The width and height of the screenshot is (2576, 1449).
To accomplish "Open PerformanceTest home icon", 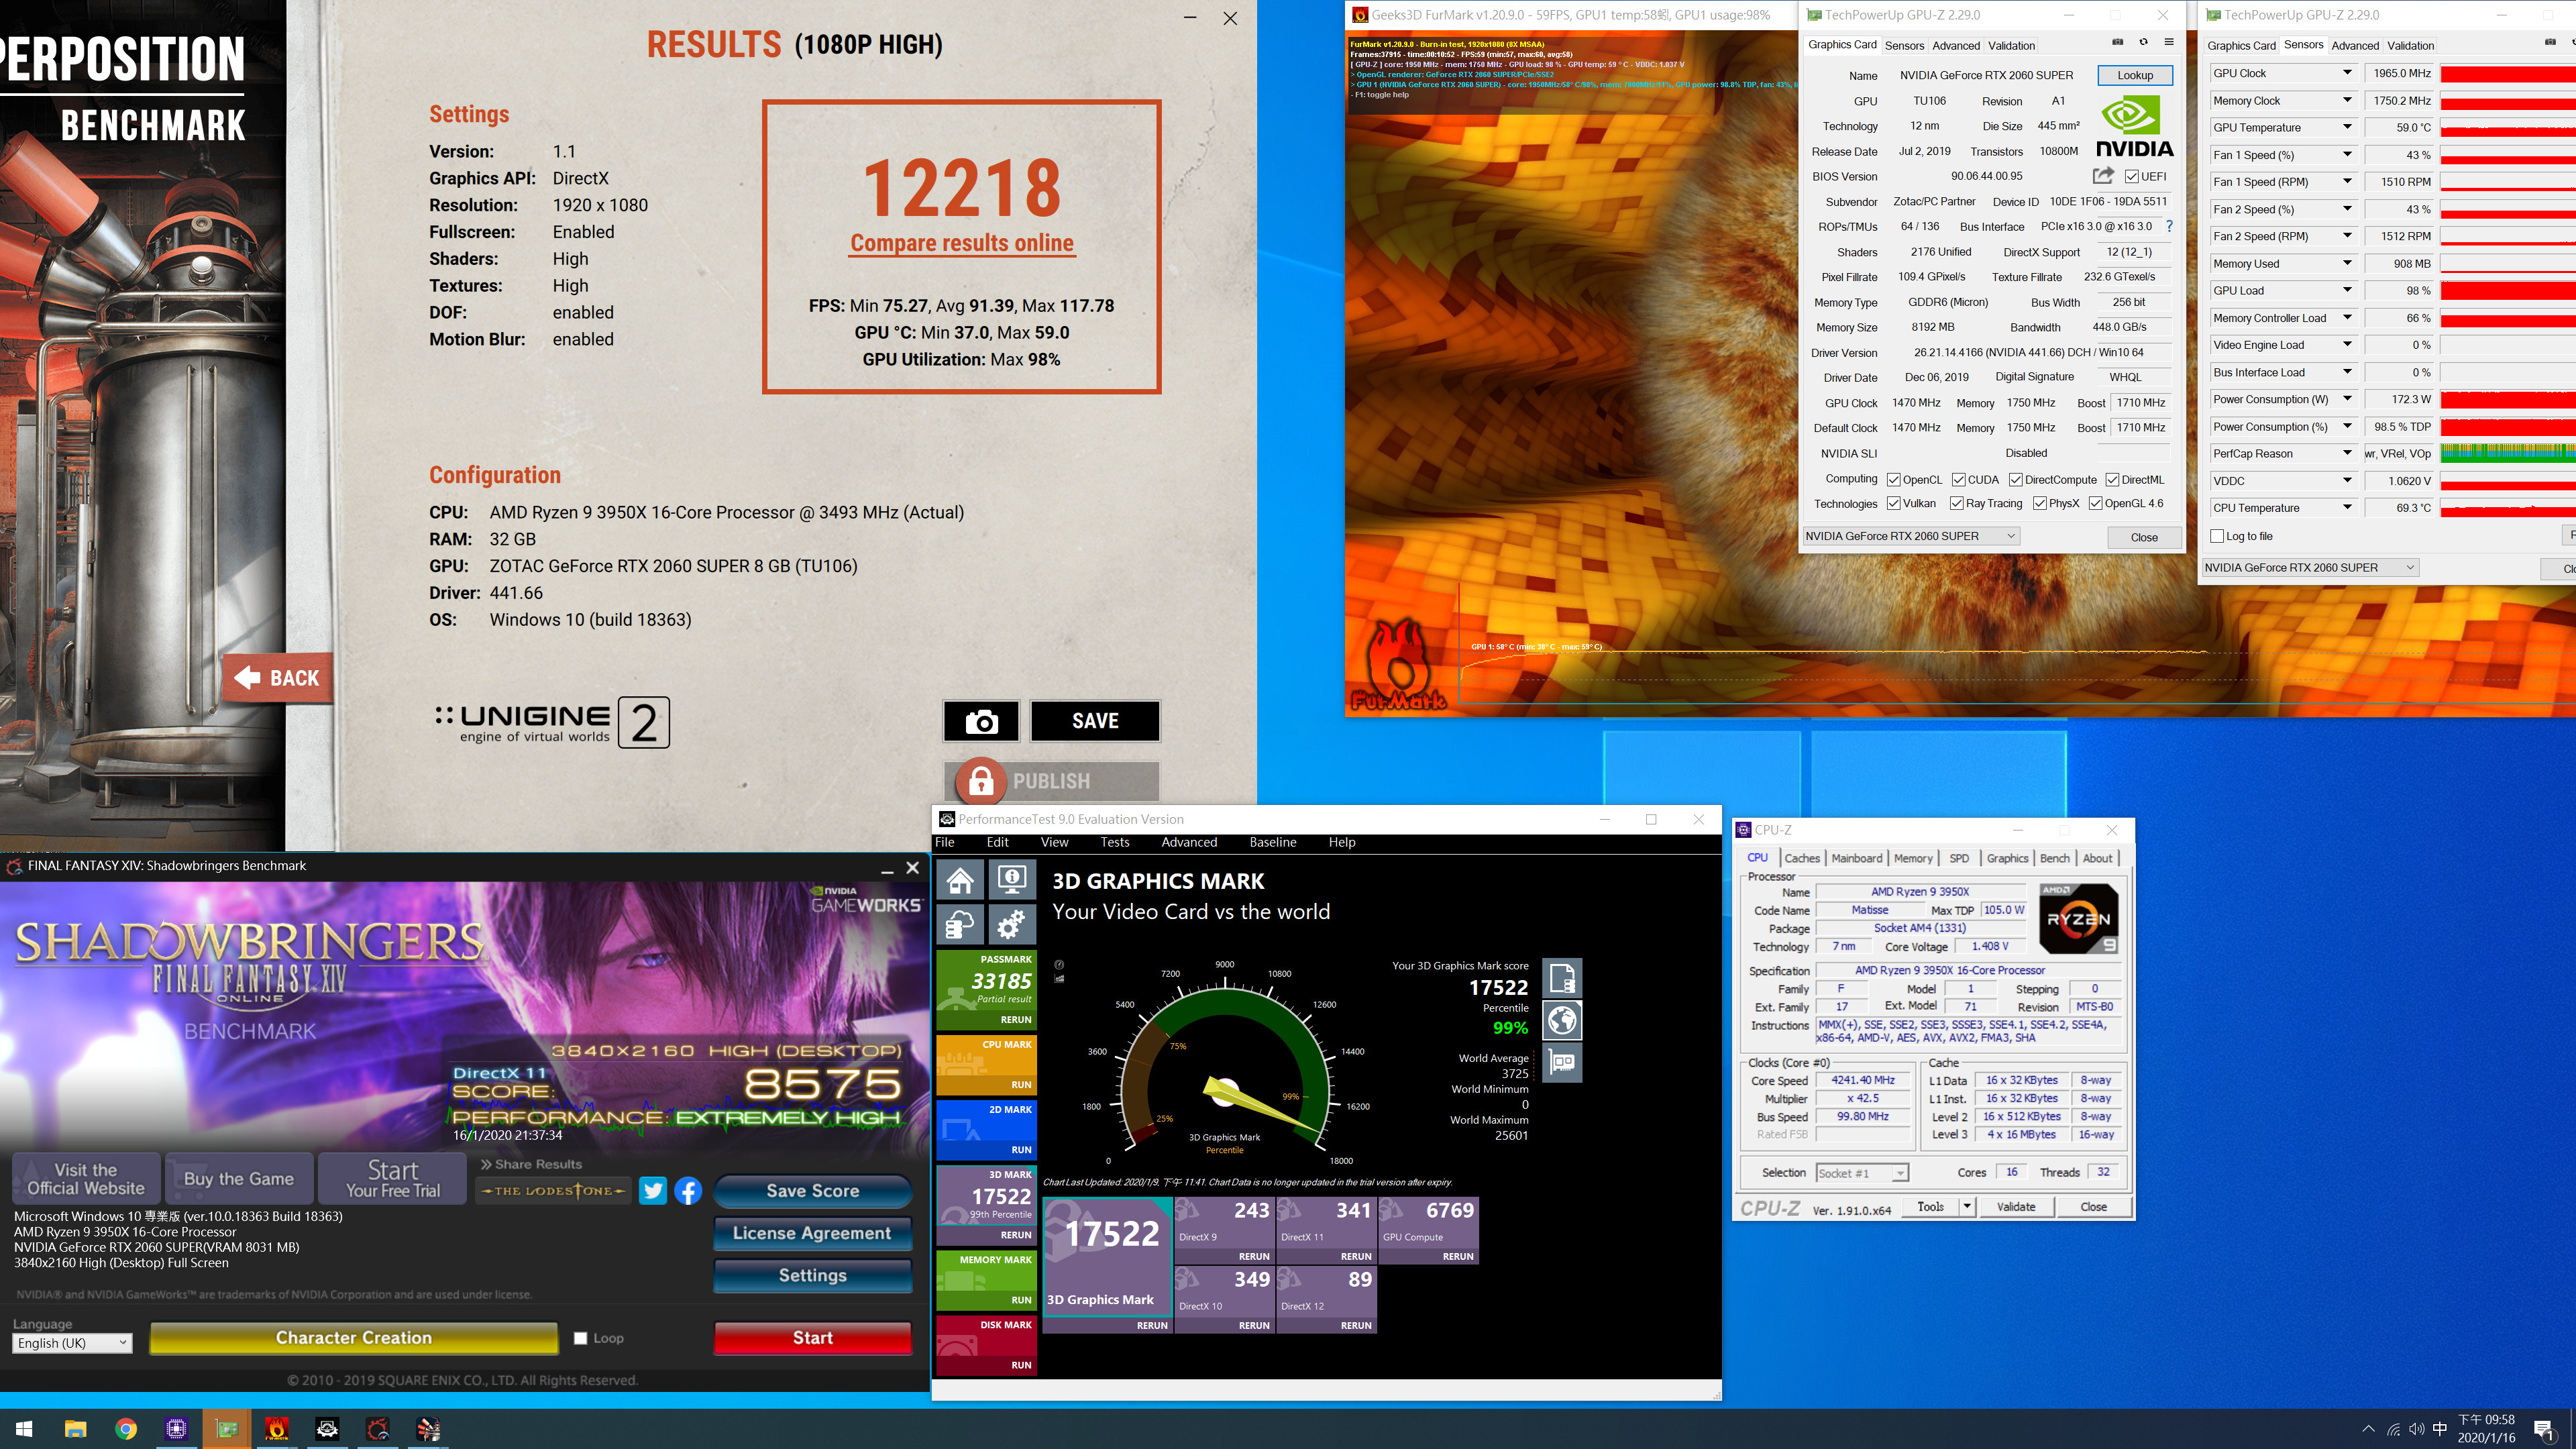I will click(960, 880).
